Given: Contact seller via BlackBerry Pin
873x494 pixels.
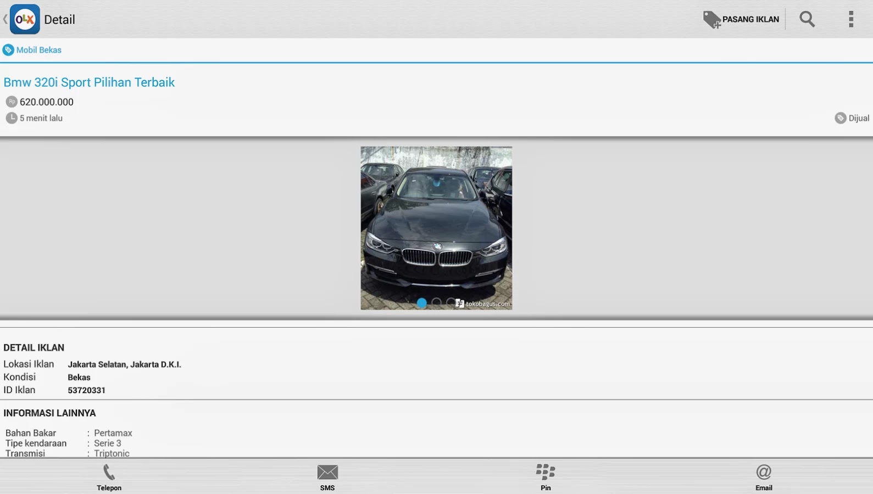Looking at the screenshot, I should (x=546, y=476).
